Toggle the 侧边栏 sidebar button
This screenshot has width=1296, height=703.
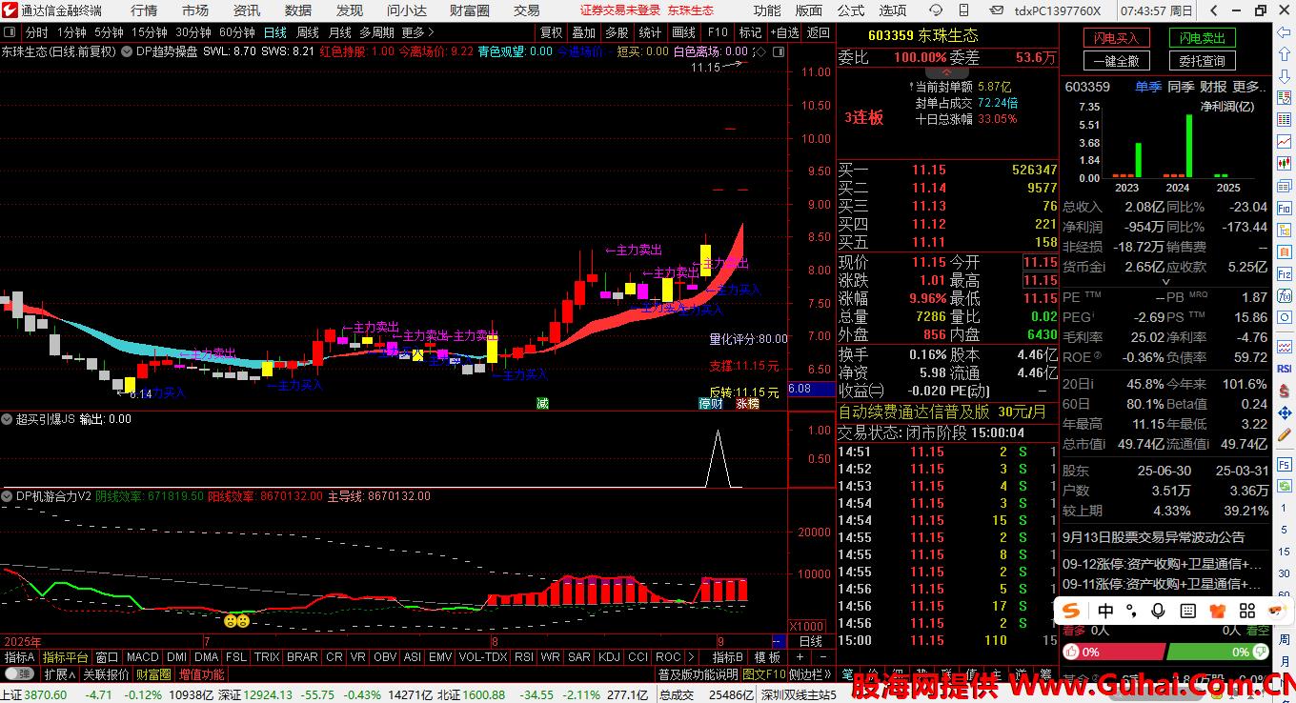(810, 673)
